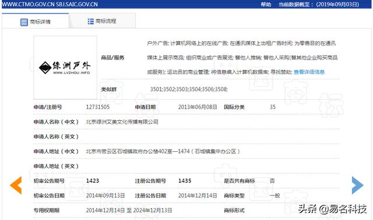Open the 商标详情 tab
This screenshot has width=373, height=220.
(x=36, y=22)
